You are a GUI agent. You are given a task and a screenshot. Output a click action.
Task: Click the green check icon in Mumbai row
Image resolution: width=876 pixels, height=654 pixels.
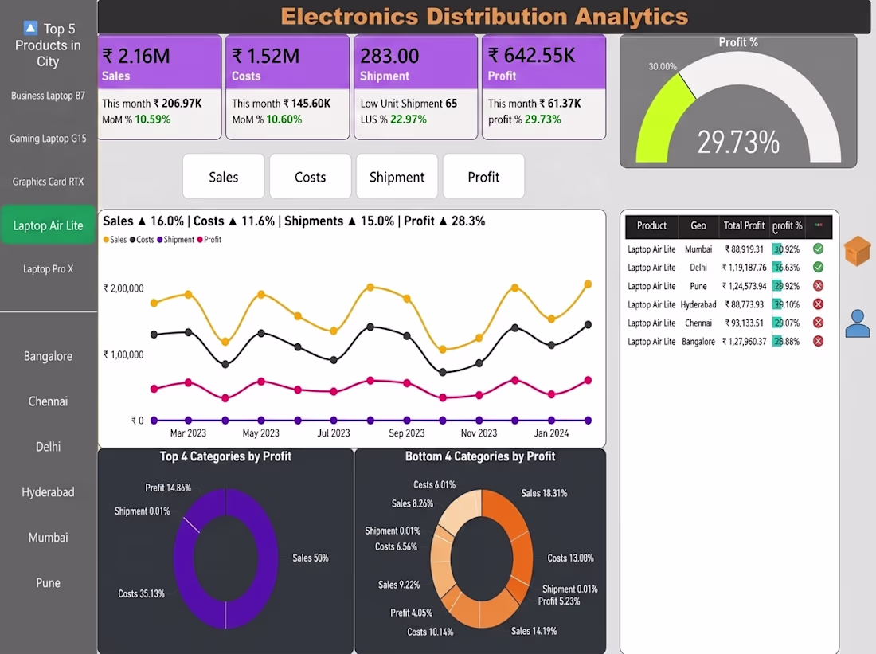[x=818, y=249]
